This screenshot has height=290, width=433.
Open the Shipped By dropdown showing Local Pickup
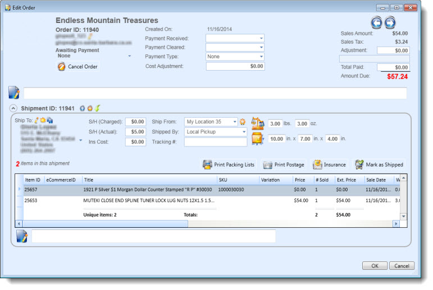click(244, 132)
